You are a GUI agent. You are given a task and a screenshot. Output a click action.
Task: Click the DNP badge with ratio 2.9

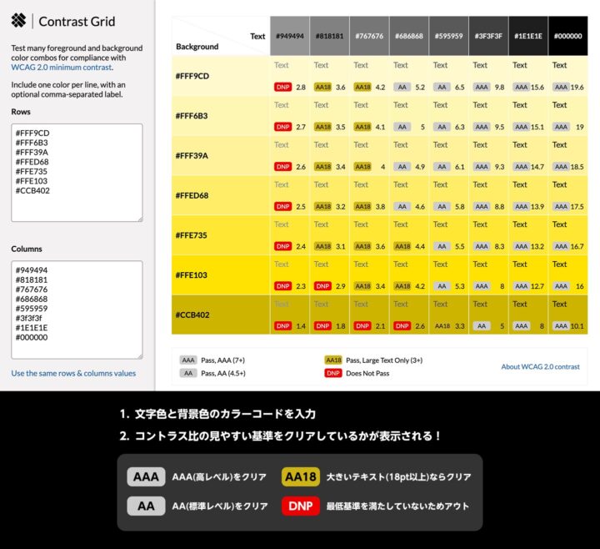point(322,286)
